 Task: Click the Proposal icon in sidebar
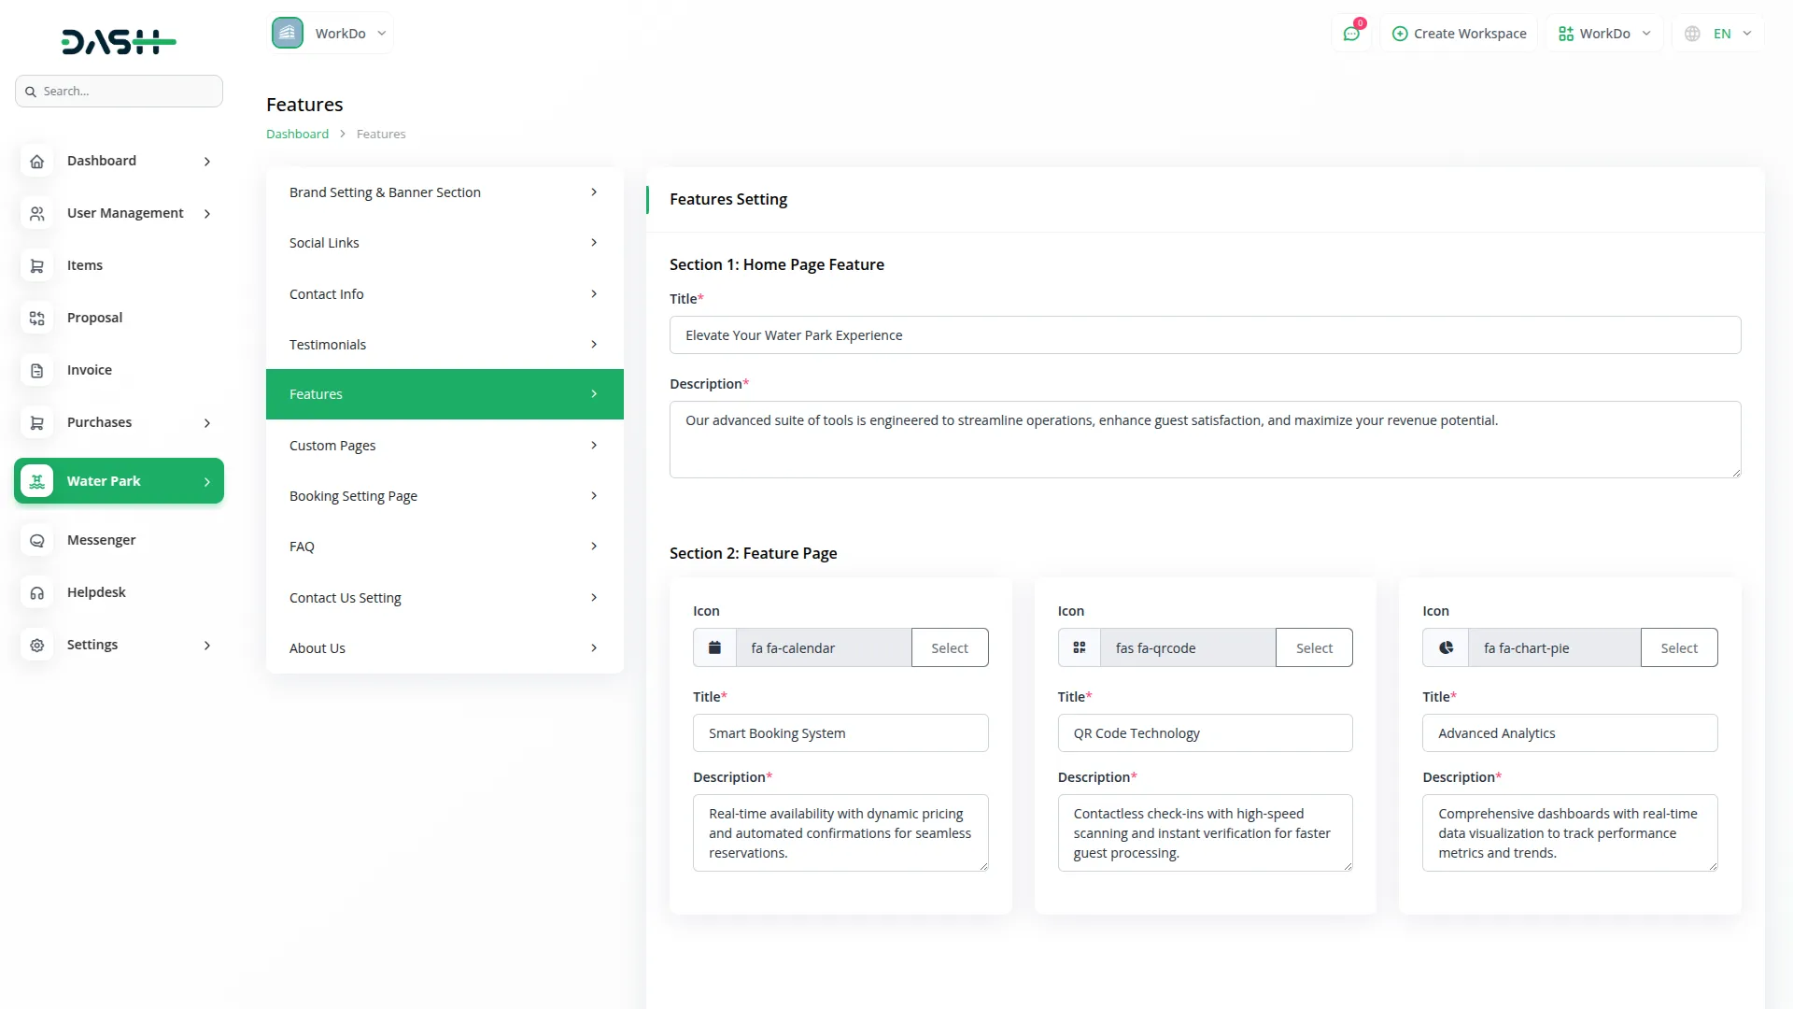(37, 319)
